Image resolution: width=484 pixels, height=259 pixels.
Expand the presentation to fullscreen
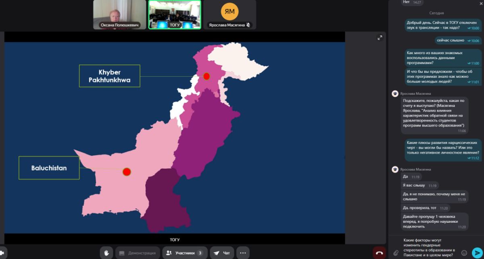point(380,38)
